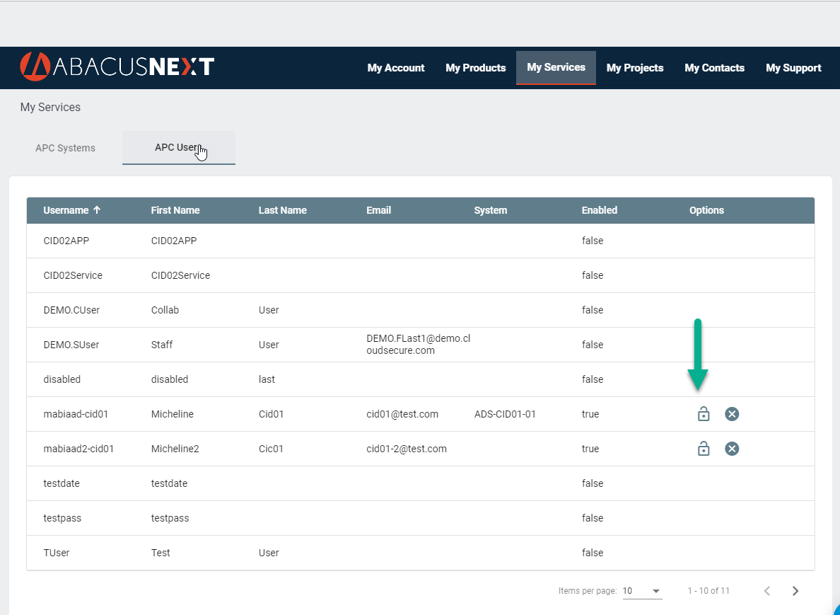
Task: Open My Support
Action: pyautogui.click(x=793, y=67)
